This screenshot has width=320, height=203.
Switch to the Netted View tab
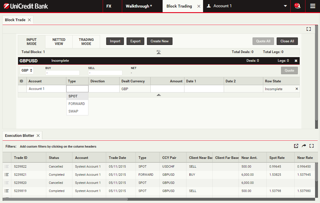tap(59, 42)
